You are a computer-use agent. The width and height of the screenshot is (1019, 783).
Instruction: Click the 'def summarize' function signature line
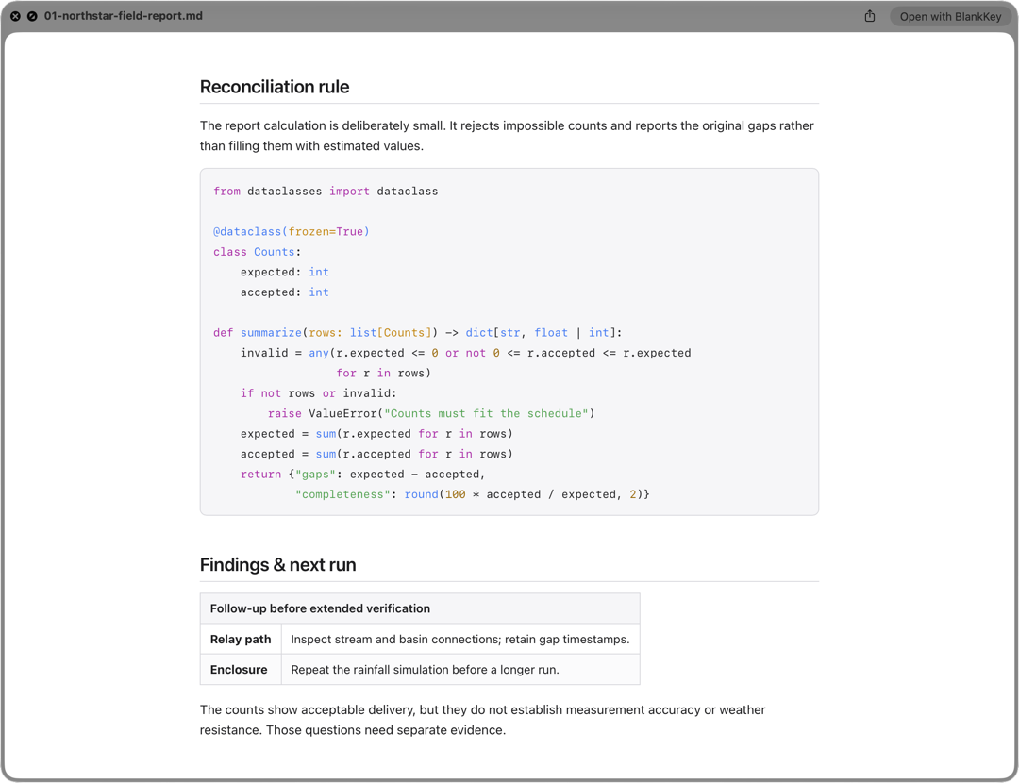click(x=417, y=332)
